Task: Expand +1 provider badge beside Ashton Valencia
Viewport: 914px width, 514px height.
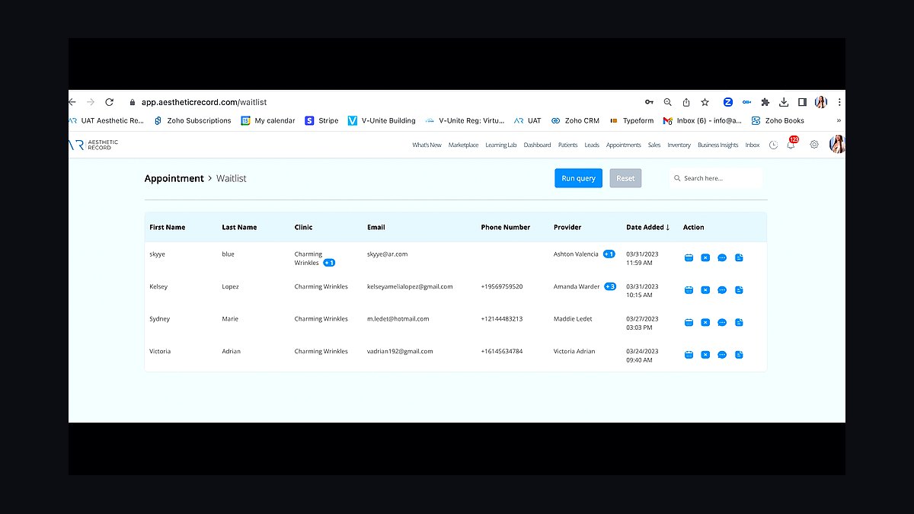Action: 609,254
